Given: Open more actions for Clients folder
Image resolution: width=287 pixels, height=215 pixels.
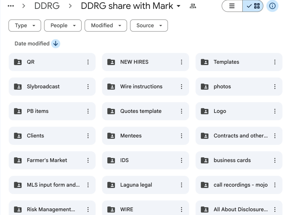Looking at the screenshot, I should (88, 136).
